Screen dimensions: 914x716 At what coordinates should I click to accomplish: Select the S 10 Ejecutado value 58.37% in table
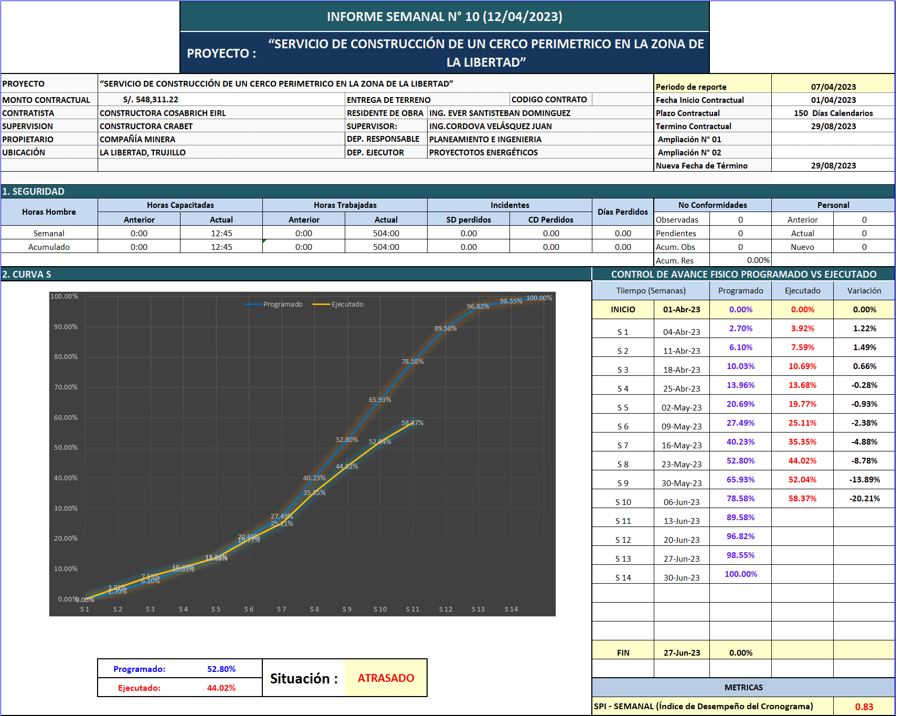802,498
